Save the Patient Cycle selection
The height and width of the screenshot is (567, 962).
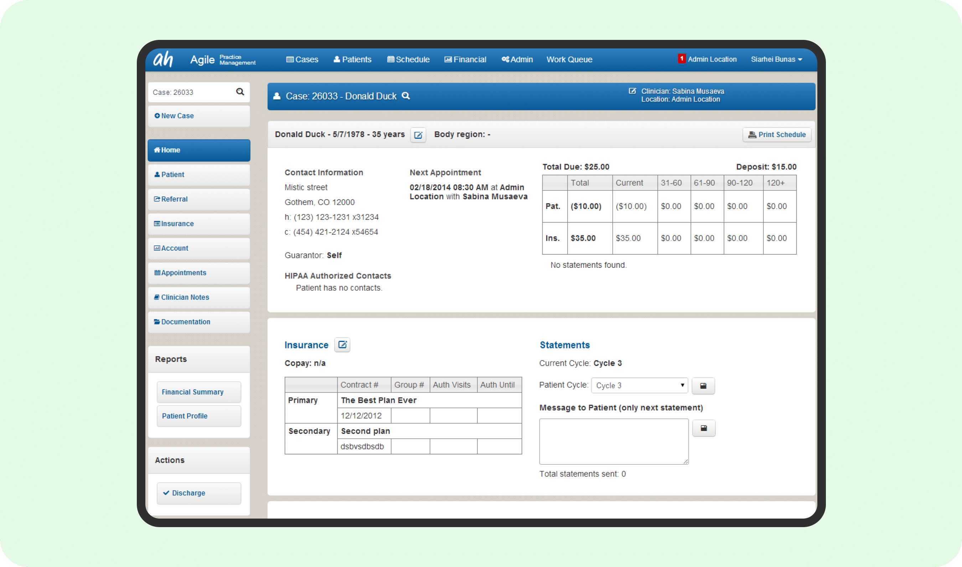(x=703, y=385)
